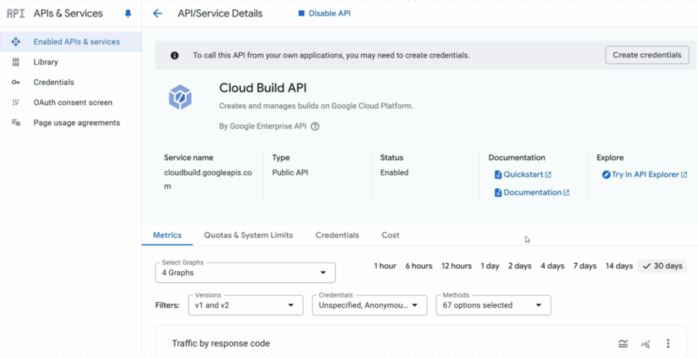
Task: Toggle legend icon on Traffic by response code
Action: pyautogui.click(x=623, y=344)
